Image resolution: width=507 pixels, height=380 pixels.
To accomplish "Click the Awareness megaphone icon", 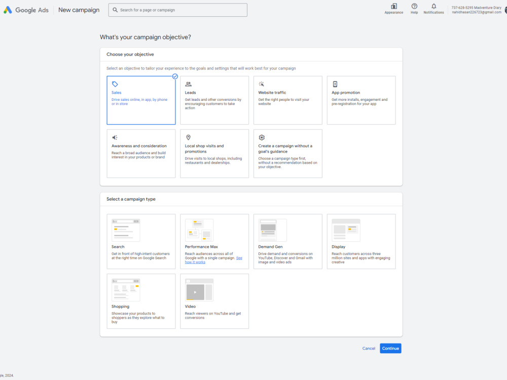I will tap(115, 137).
